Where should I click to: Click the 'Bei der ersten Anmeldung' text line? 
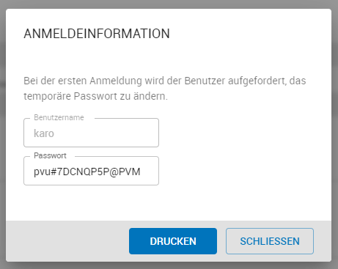(x=165, y=81)
